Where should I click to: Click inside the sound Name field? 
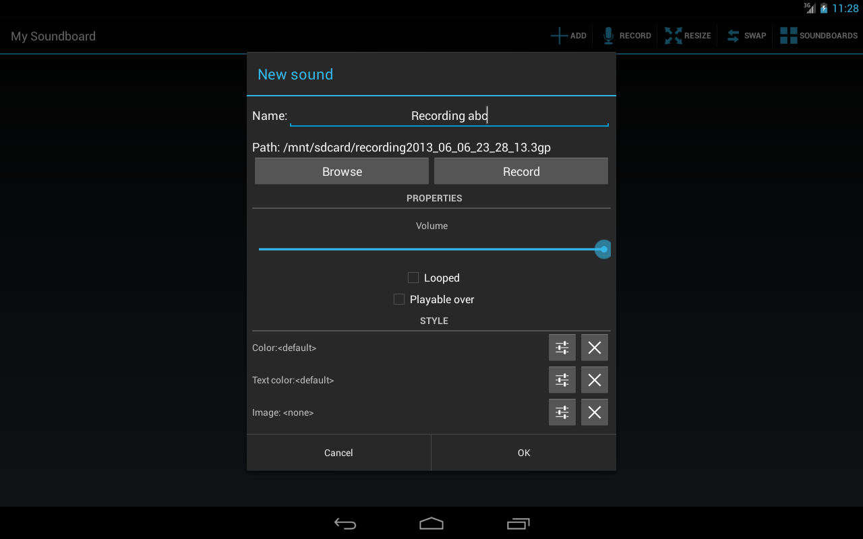point(449,115)
